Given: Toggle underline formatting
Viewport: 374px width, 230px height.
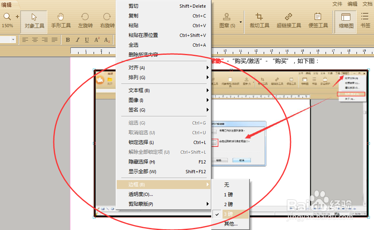Looking at the screenshot, I should coord(87,40).
